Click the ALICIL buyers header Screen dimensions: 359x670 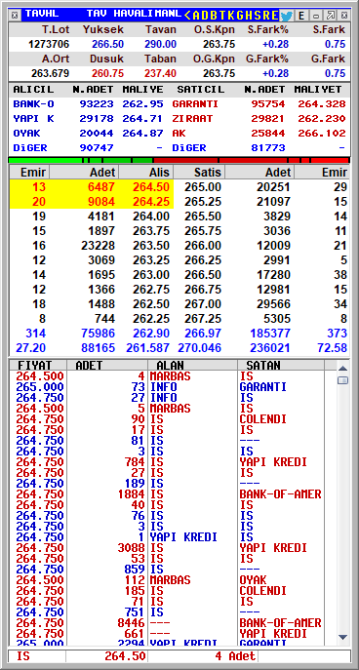coord(33,90)
